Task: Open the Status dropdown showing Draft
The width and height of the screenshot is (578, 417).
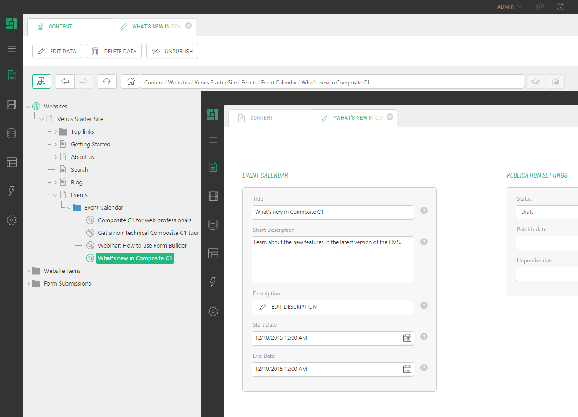Action: pos(546,212)
